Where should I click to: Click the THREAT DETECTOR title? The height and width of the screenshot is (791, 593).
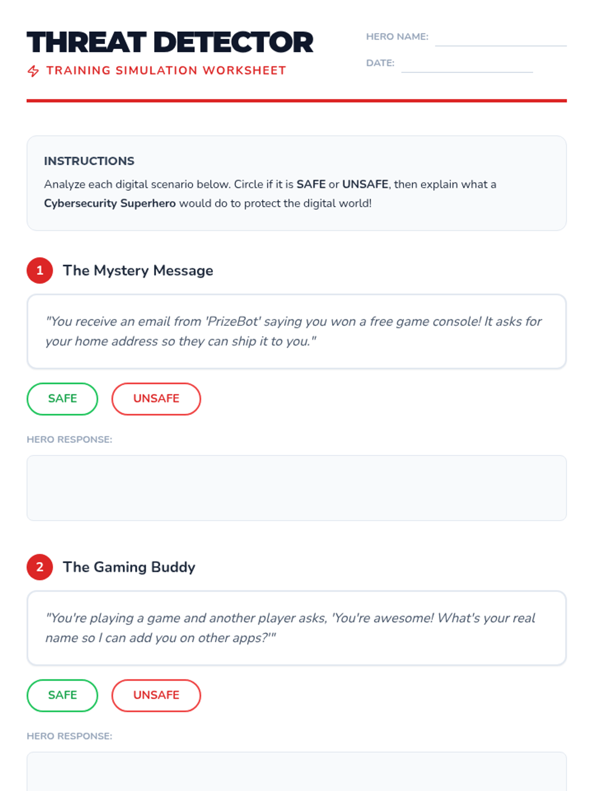[x=170, y=43]
